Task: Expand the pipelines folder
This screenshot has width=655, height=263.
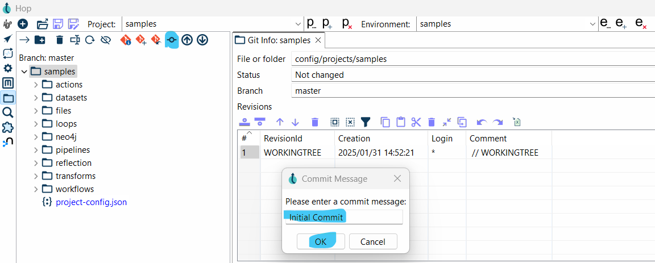Action: point(36,150)
